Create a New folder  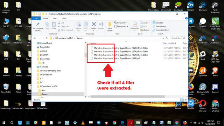point(110,27)
